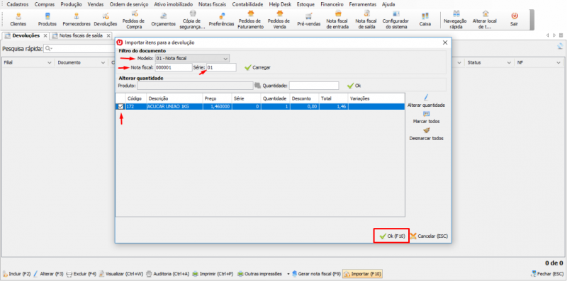Expand the NF column filter arrow
This screenshot has width=567, height=281.
(x=558, y=63)
